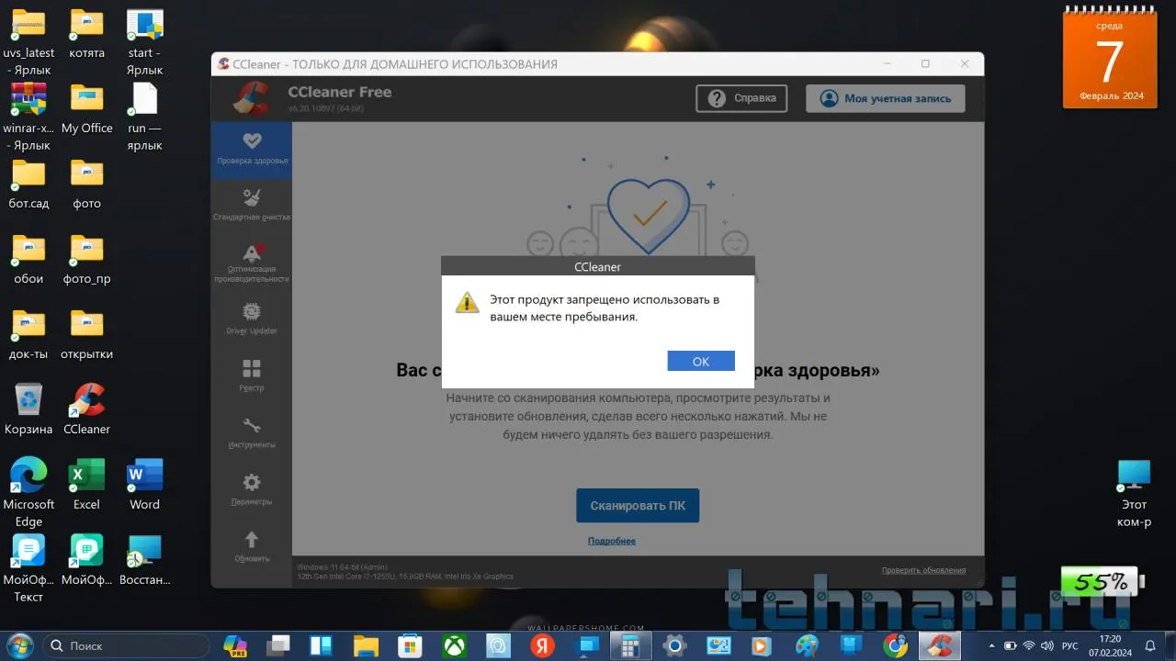Open the notification bell in the tray

(x=1150, y=645)
